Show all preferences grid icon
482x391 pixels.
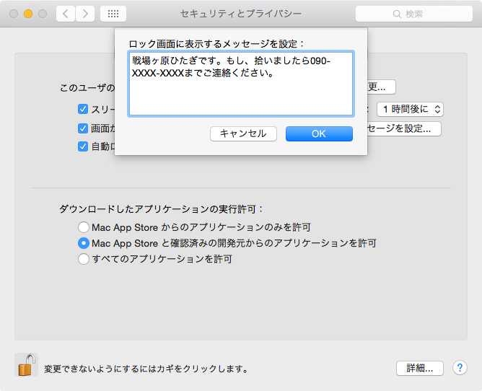point(113,14)
